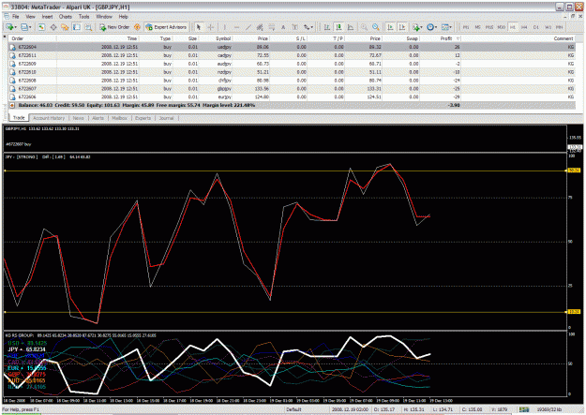Select the equidistant channel tool
The image size is (586, 415).
point(260,27)
